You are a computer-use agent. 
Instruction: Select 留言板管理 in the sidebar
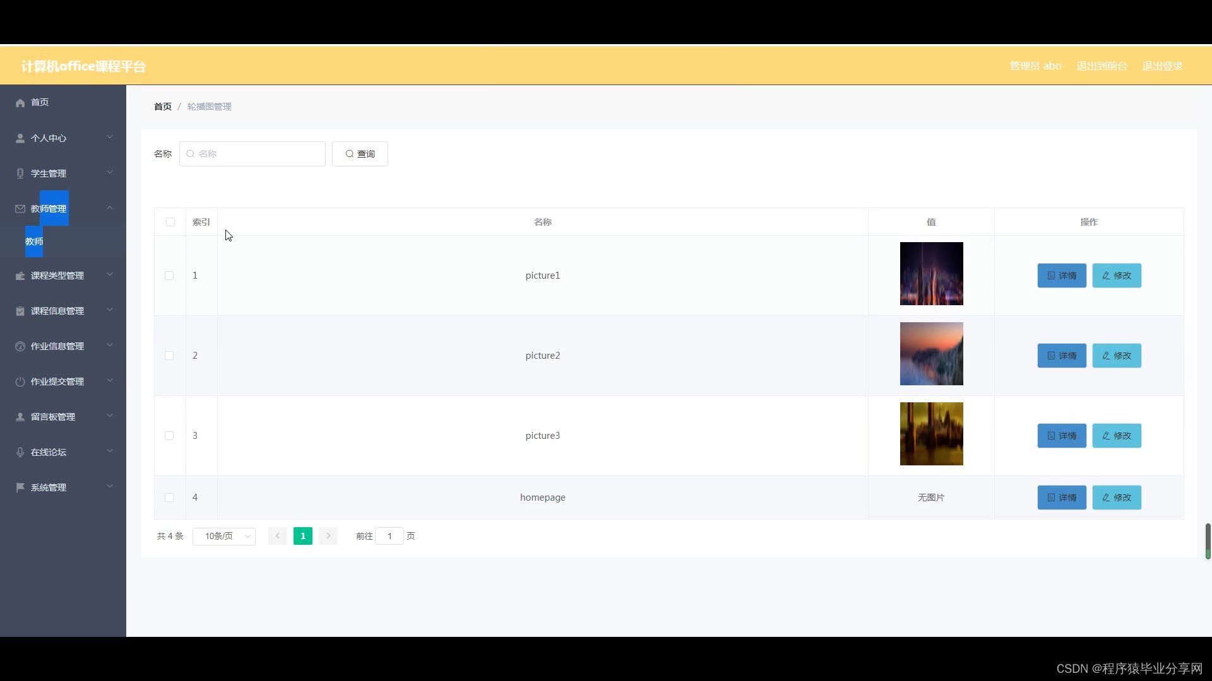53,417
